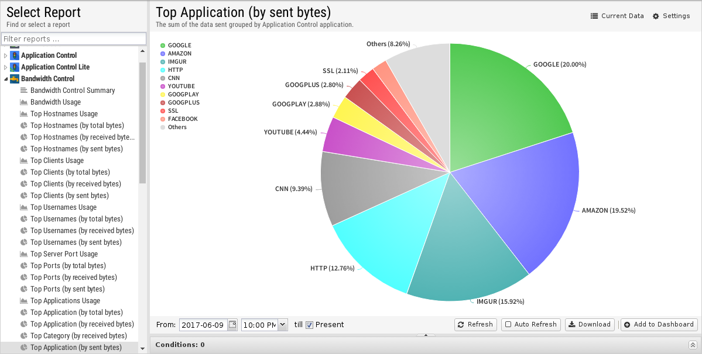Click the Current Data table icon
702x354 pixels.
click(594, 16)
